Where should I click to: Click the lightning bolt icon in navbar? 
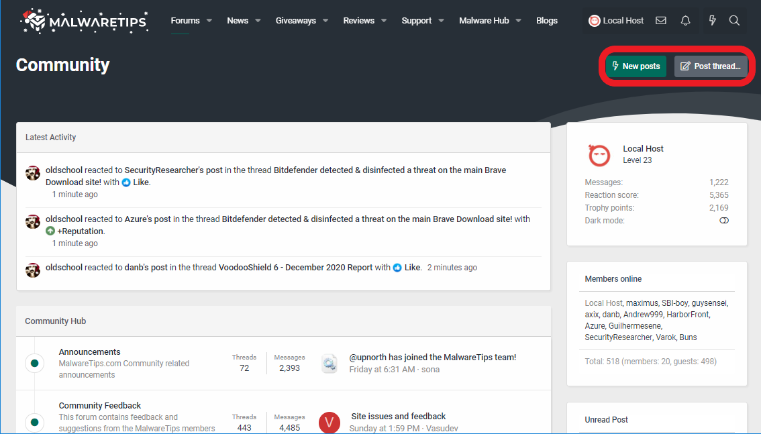coord(712,20)
